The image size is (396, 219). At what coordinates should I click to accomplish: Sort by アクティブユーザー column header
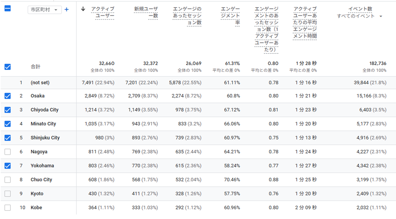(x=103, y=12)
